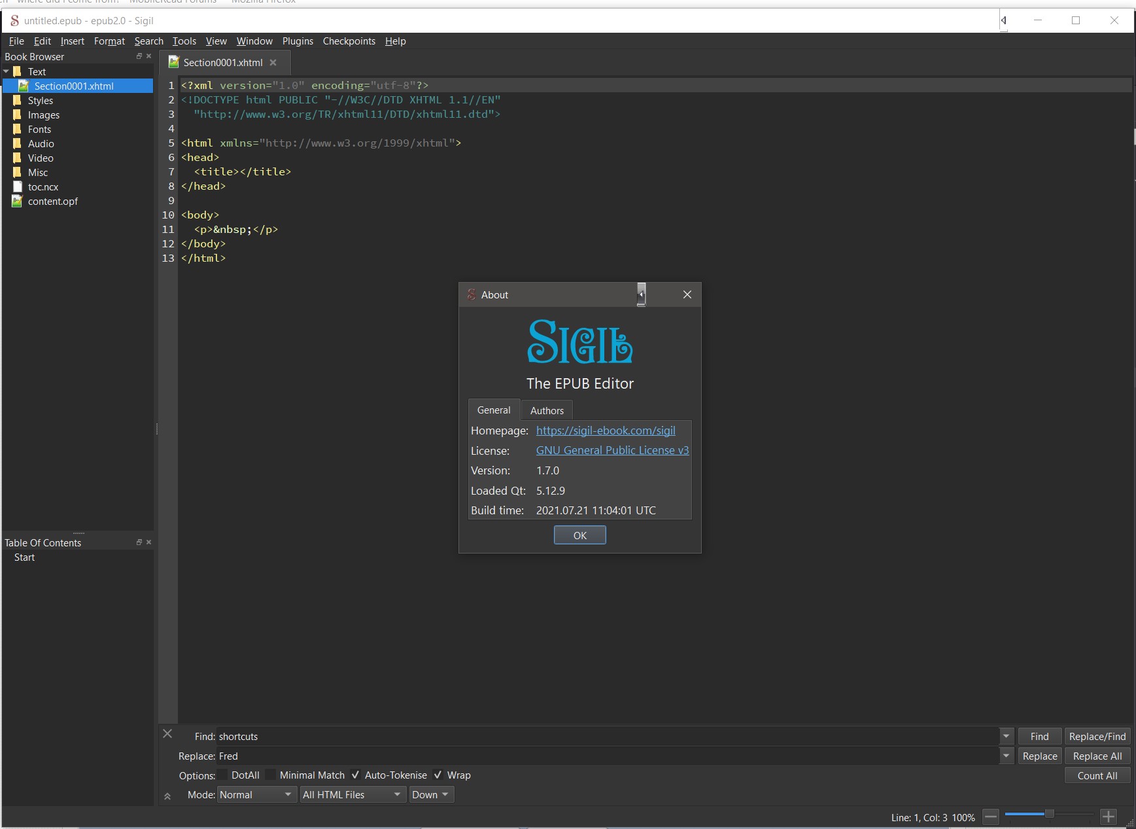This screenshot has height=829, width=1136.
Task: Click the zoom slider in status bar
Action: [1049, 814]
